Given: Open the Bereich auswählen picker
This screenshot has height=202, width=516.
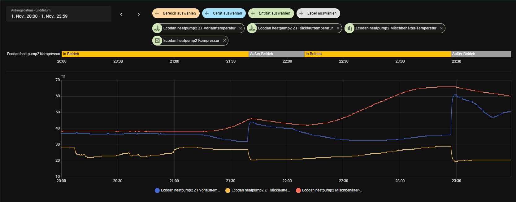Looking at the screenshot, I should click(x=176, y=13).
